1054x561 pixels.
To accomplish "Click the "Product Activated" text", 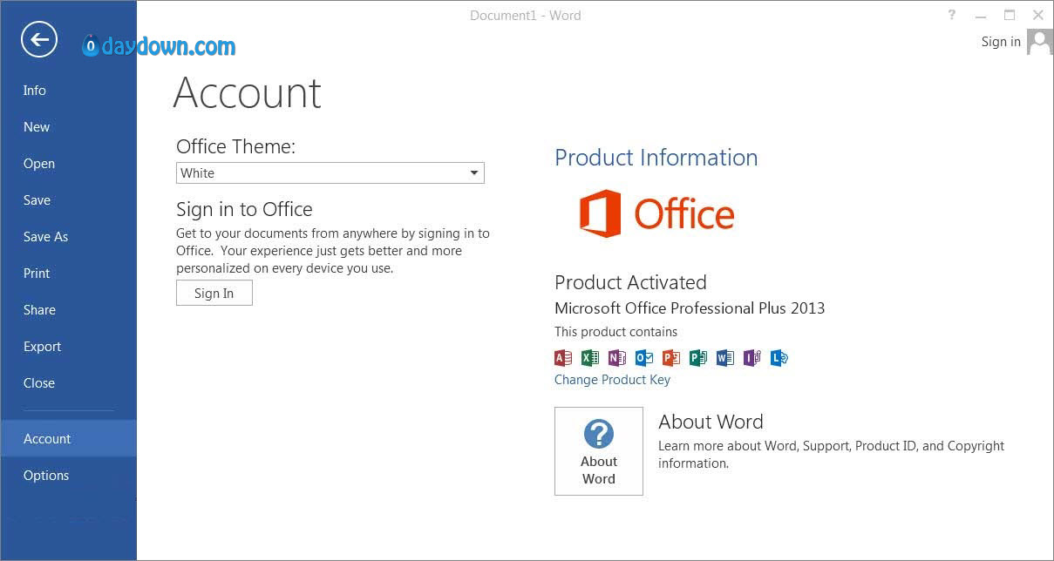I will pyautogui.click(x=630, y=282).
